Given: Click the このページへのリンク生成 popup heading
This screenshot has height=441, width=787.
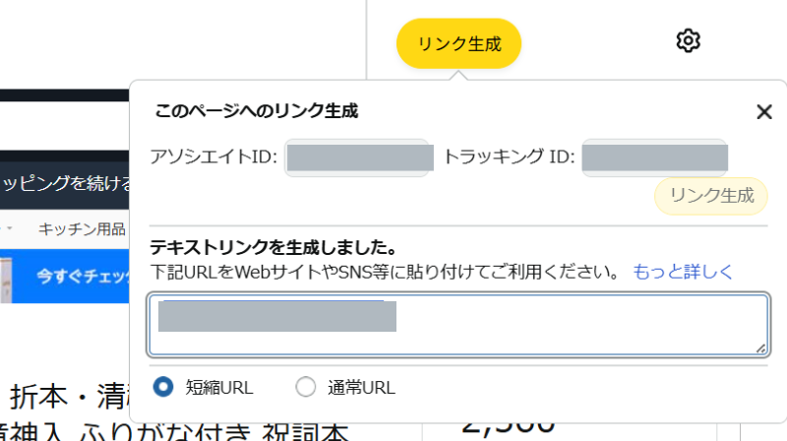Looking at the screenshot, I should click(256, 112).
